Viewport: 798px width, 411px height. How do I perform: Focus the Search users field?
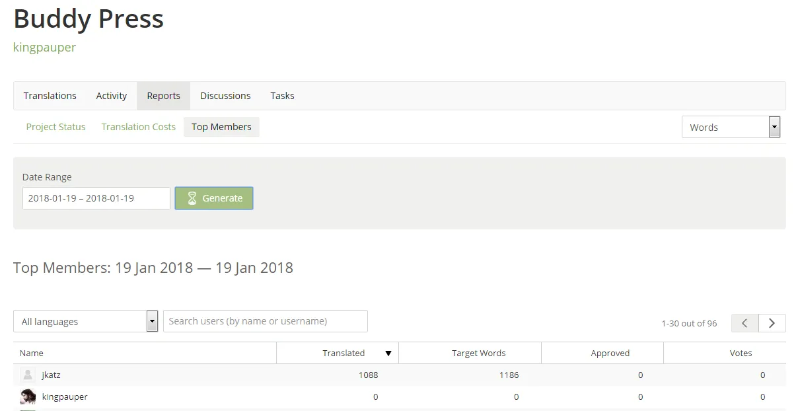tap(266, 321)
